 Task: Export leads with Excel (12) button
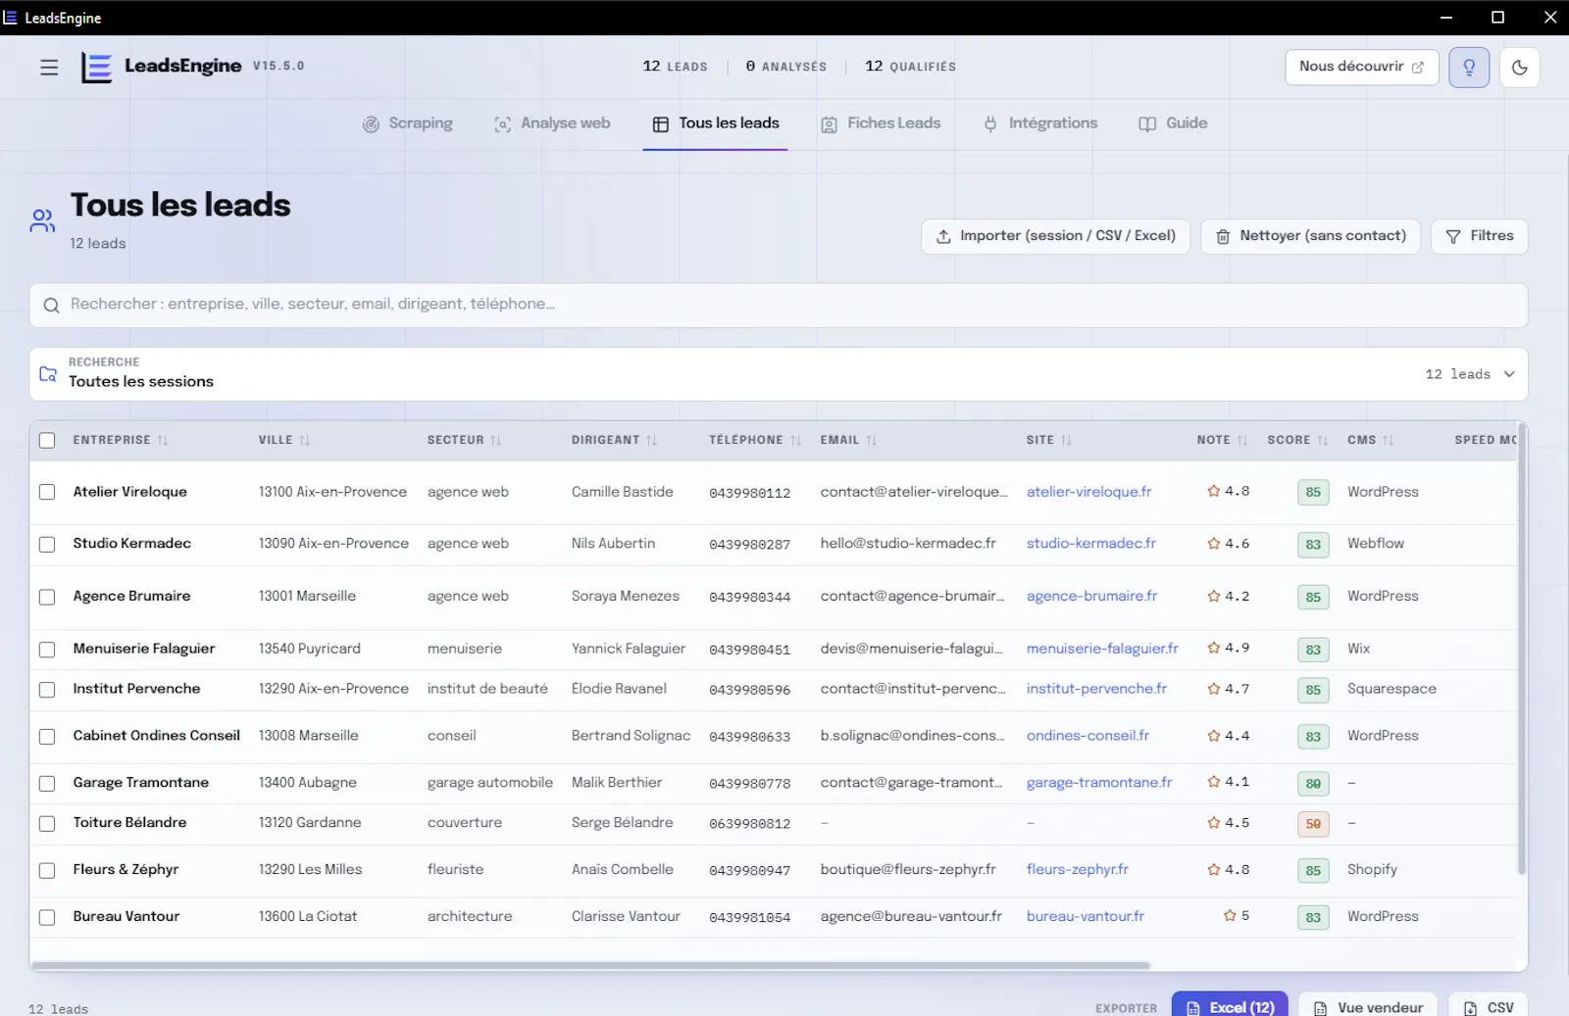[x=1230, y=1006]
